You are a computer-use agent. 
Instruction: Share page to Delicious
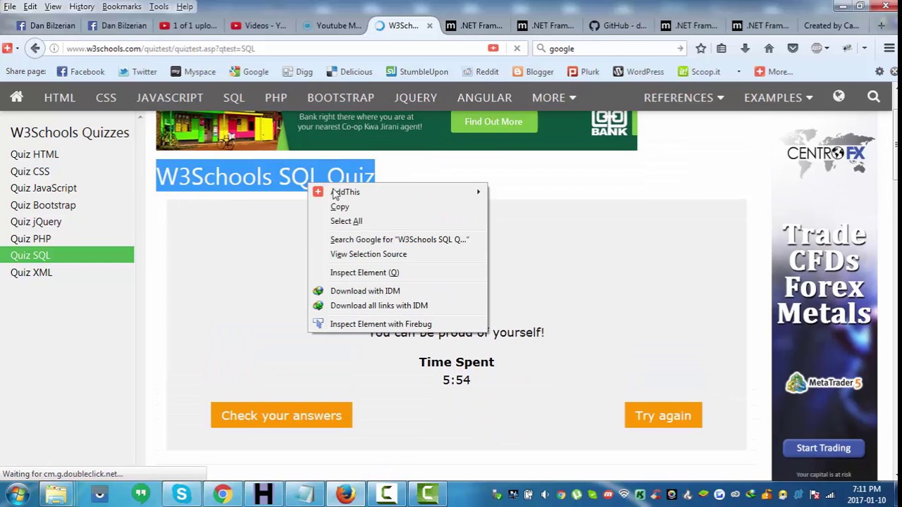coord(349,72)
